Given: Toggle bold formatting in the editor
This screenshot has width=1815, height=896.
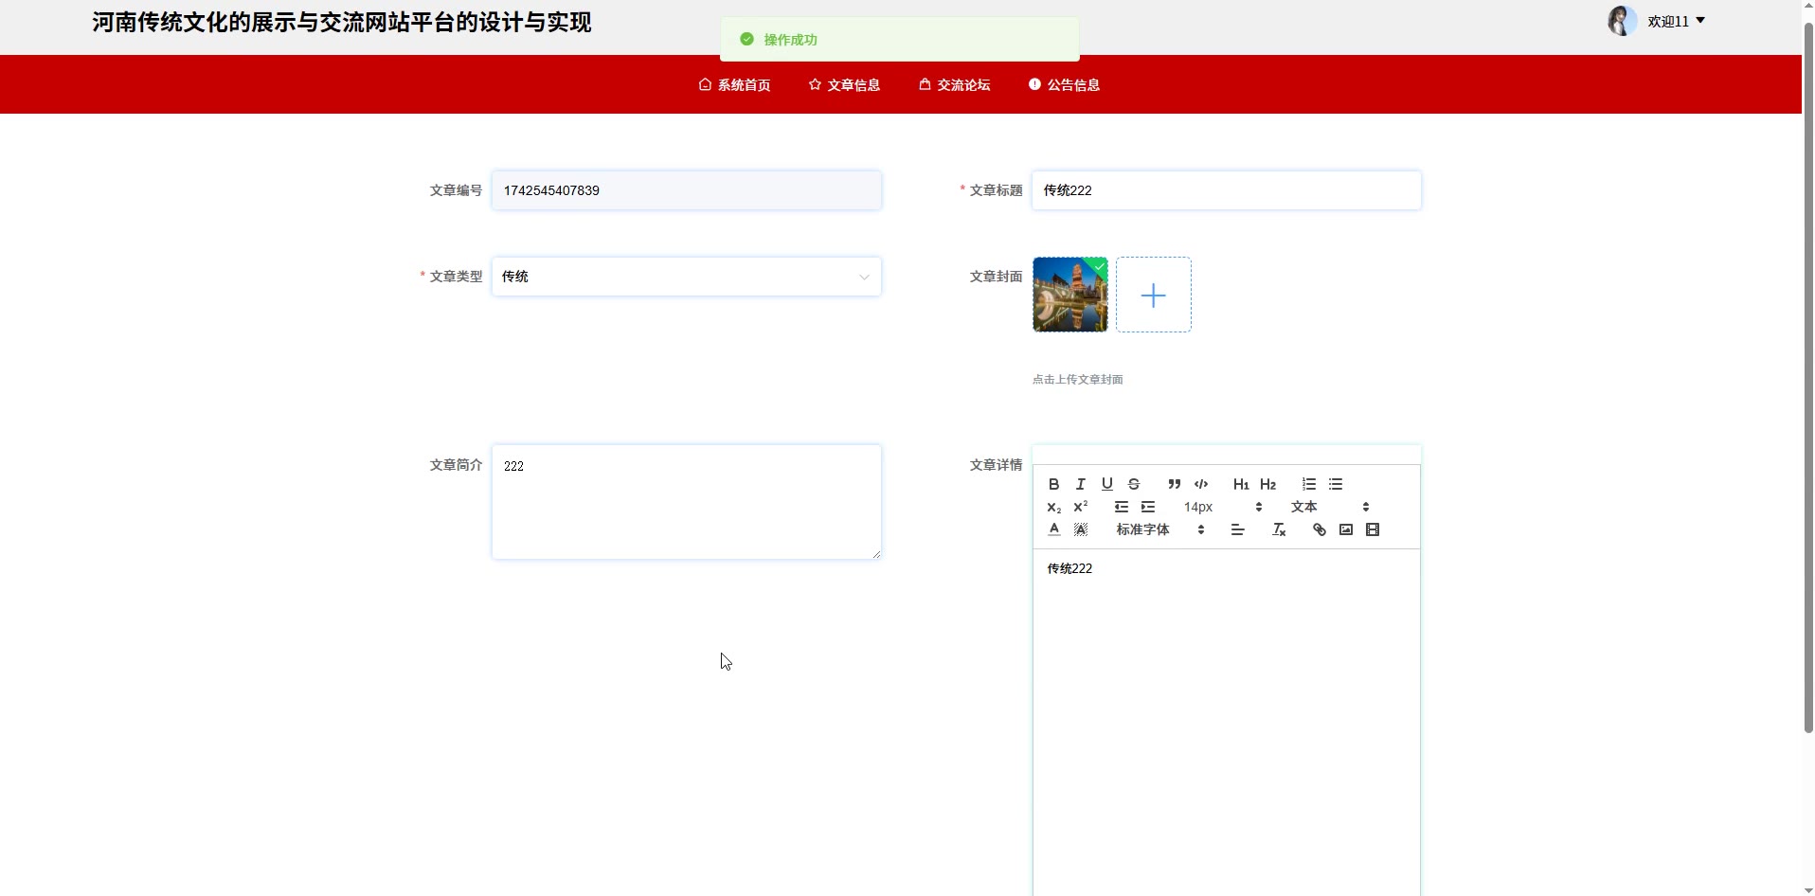Looking at the screenshot, I should point(1053,484).
